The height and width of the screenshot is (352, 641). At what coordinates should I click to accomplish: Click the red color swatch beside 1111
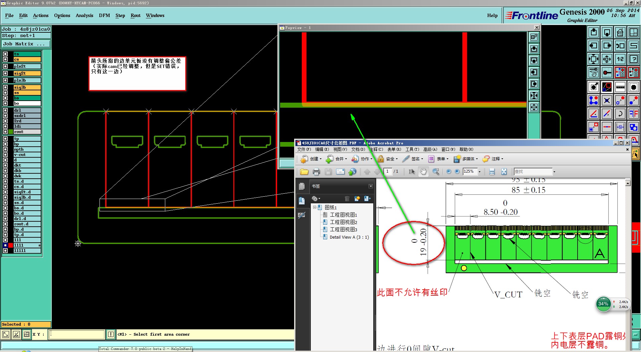coord(11,245)
